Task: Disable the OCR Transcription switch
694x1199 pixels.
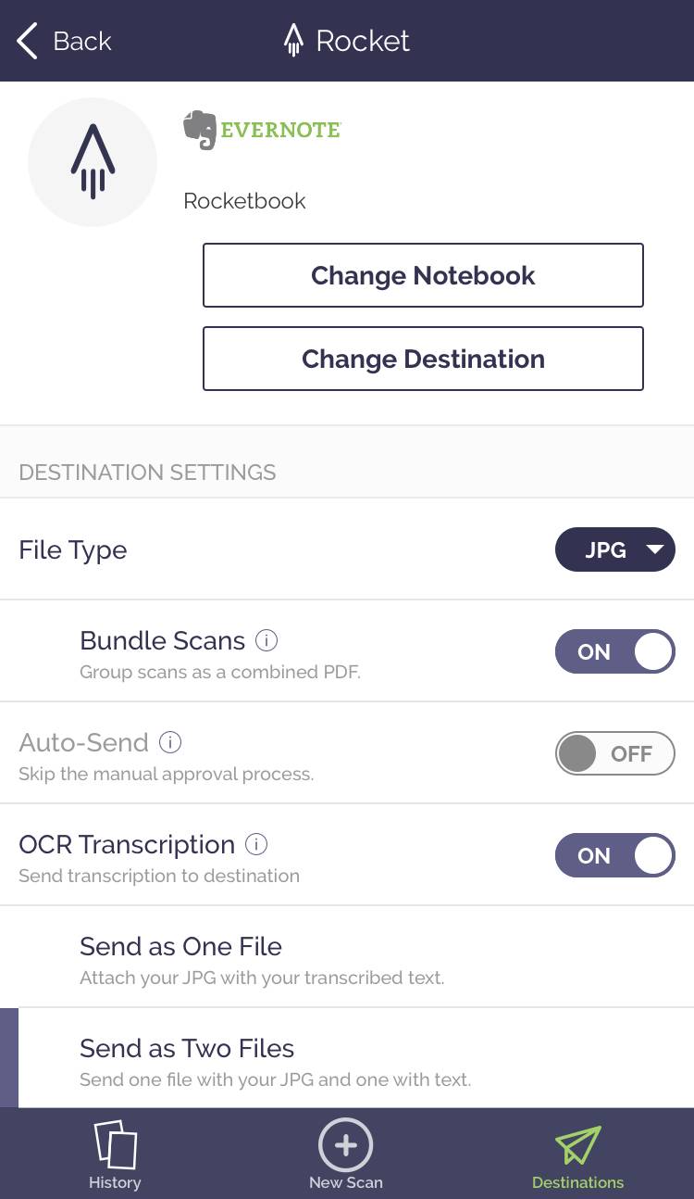Action: [x=614, y=855]
